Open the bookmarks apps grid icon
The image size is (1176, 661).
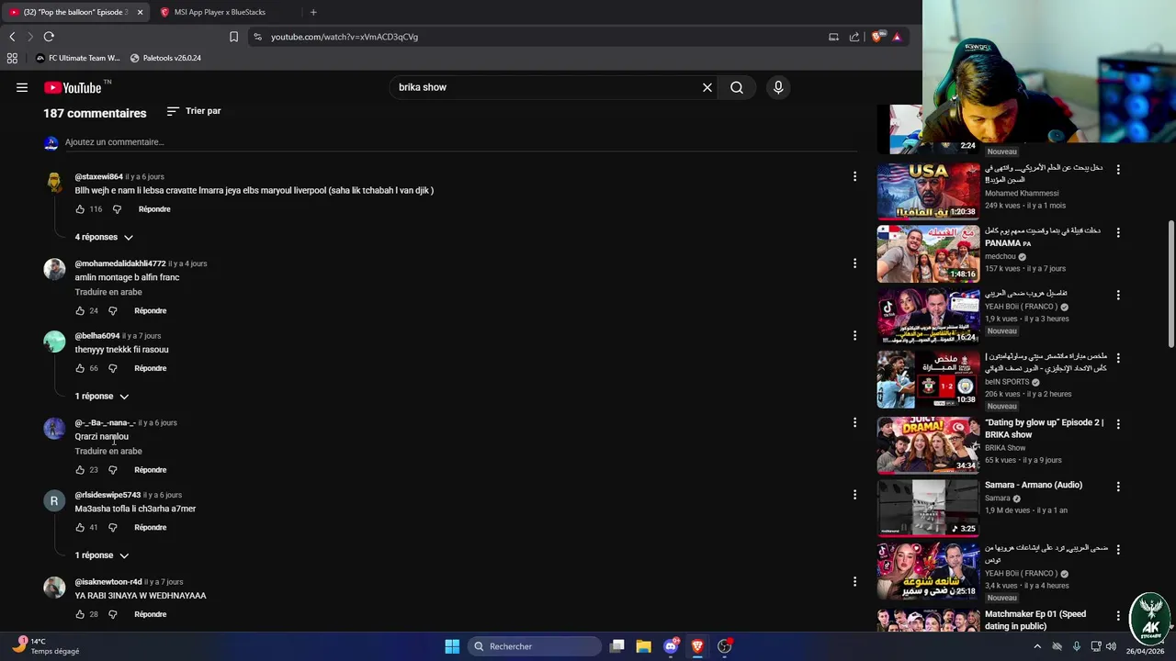click(x=12, y=58)
